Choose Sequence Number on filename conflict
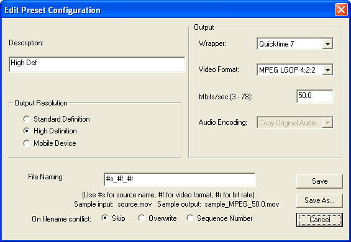 190,218
